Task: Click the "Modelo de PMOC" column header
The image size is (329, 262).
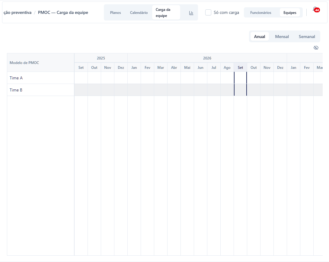Action: [40, 62]
